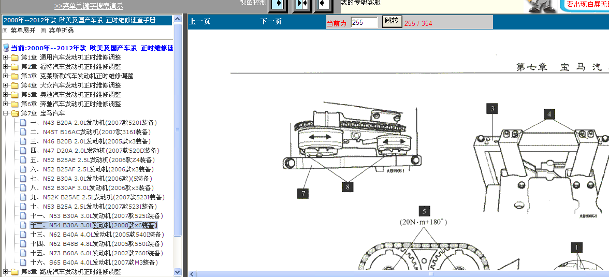This screenshot has width=609, height=277.
Task: Open 九、N52K B25AE 2.5L发动机 entry
Action: [97, 197]
